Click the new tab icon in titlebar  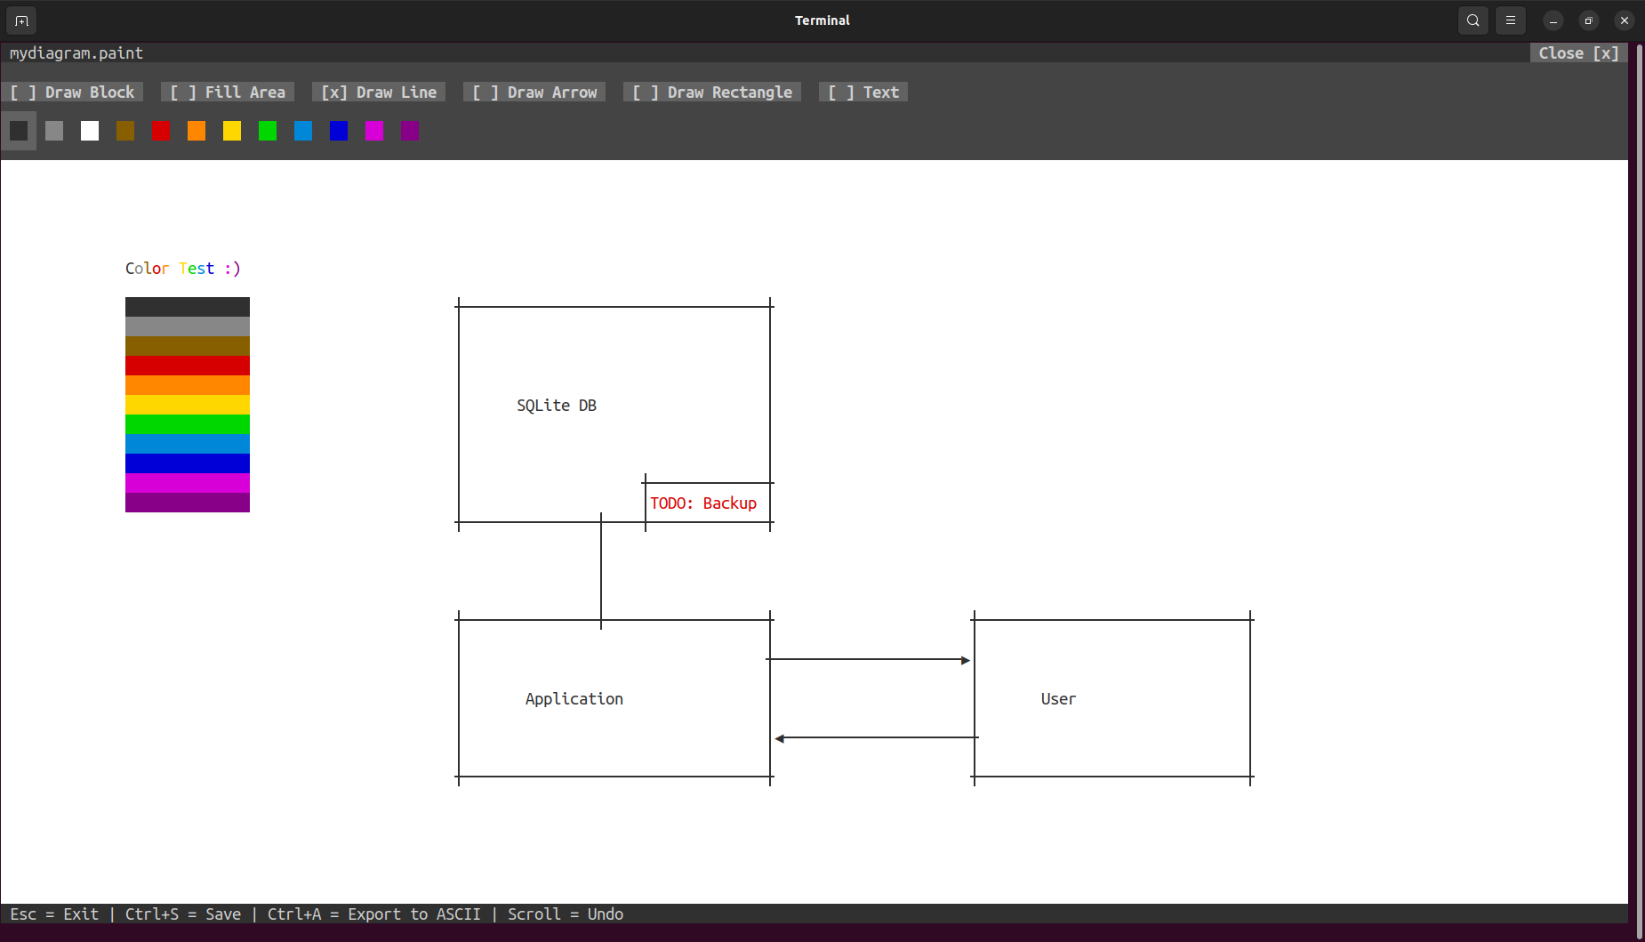tap(21, 20)
